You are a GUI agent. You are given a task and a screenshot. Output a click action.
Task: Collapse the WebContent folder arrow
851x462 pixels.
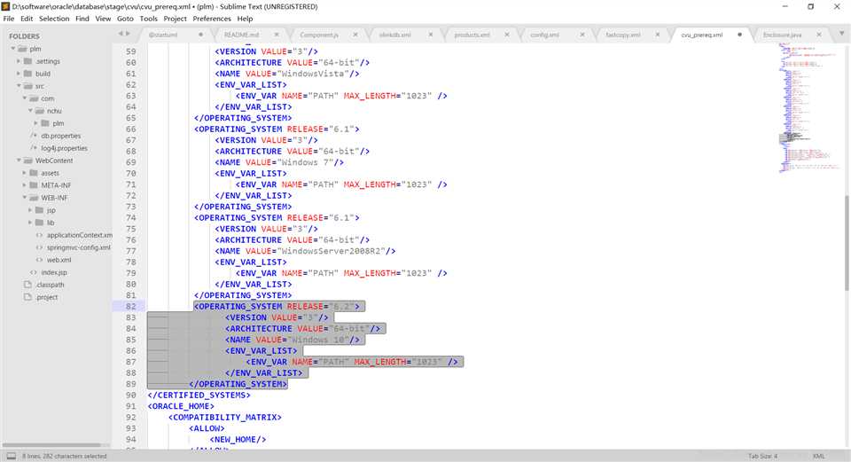tap(19, 161)
